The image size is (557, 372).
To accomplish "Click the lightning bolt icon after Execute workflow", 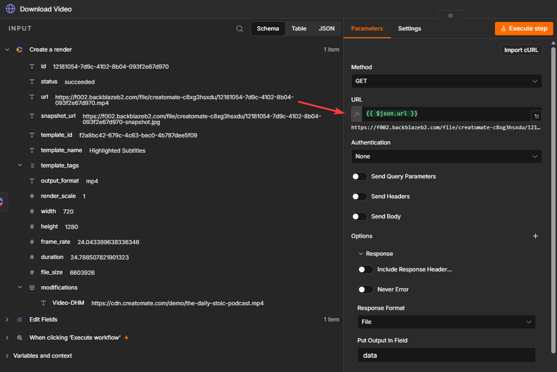I will (x=126, y=338).
